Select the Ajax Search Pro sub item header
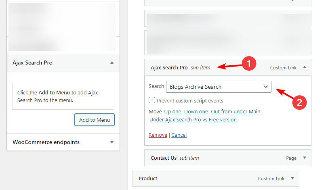The height and width of the screenshot is (190, 328). 180,68
